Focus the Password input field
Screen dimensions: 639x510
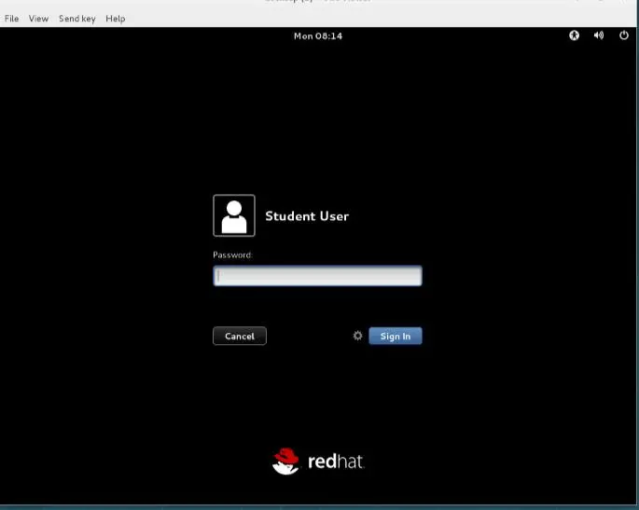pyautogui.click(x=317, y=276)
